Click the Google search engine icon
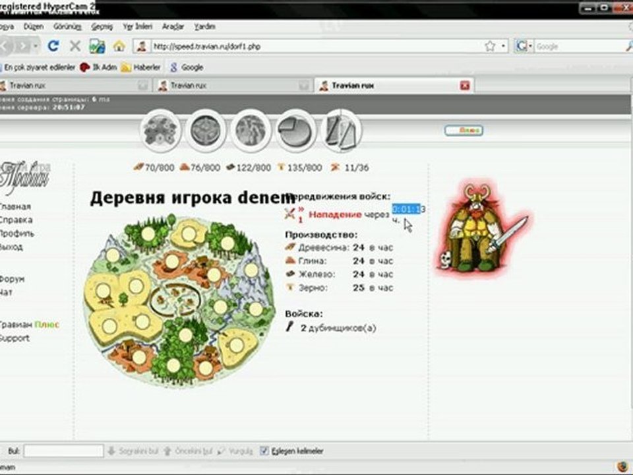Viewport: 633px width, 475px height. pos(521,46)
